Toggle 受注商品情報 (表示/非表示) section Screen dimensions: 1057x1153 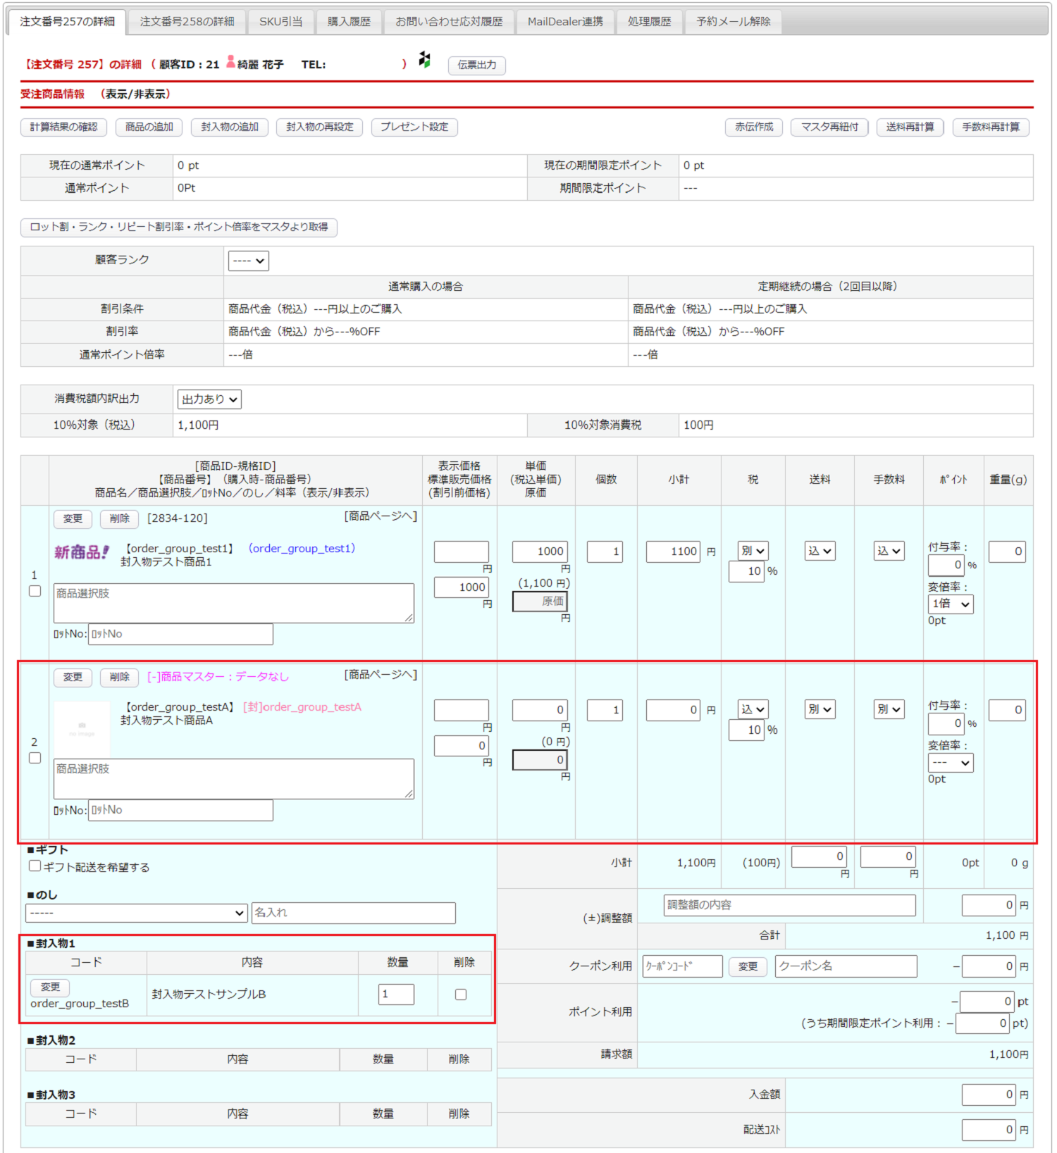pyautogui.click(x=135, y=94)
